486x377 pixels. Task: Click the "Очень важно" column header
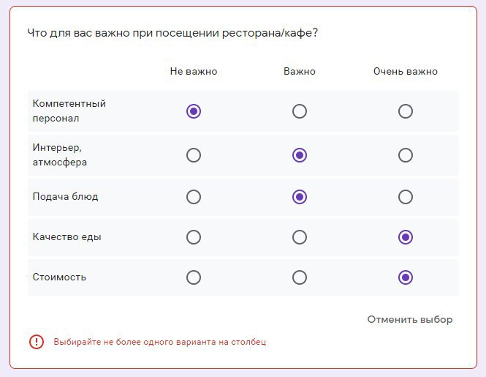(x=406, y=72)
